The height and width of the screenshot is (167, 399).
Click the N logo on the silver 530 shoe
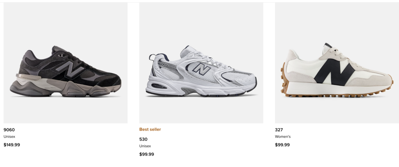point(201,70)
